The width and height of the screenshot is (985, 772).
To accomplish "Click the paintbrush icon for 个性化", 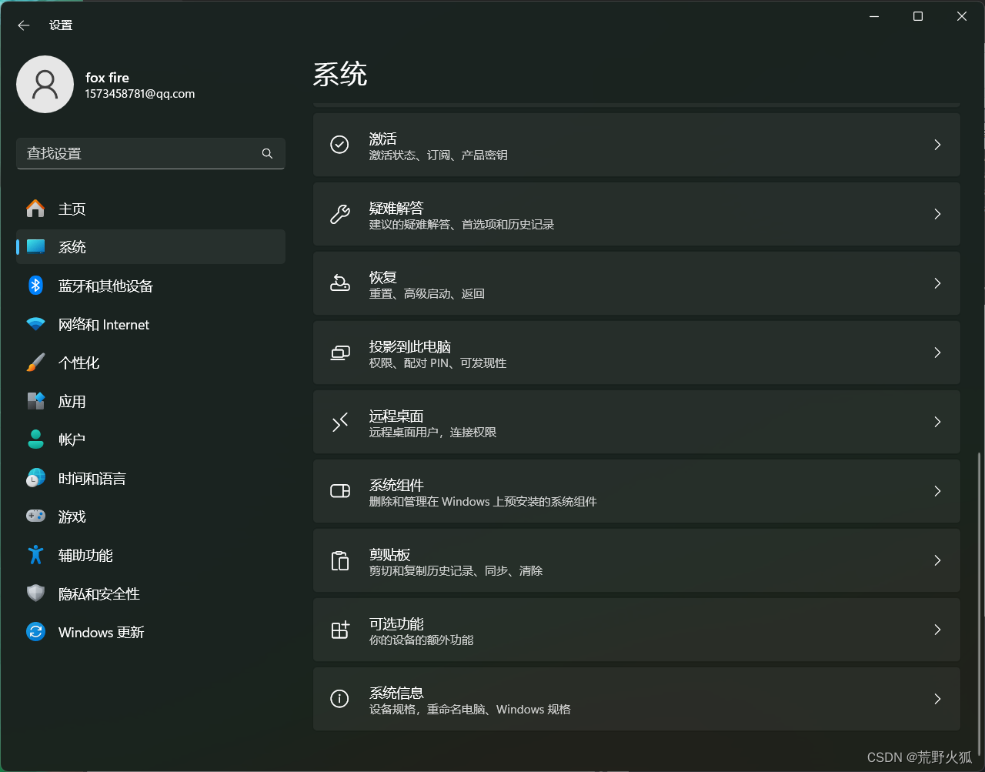I will coord(35,363).
